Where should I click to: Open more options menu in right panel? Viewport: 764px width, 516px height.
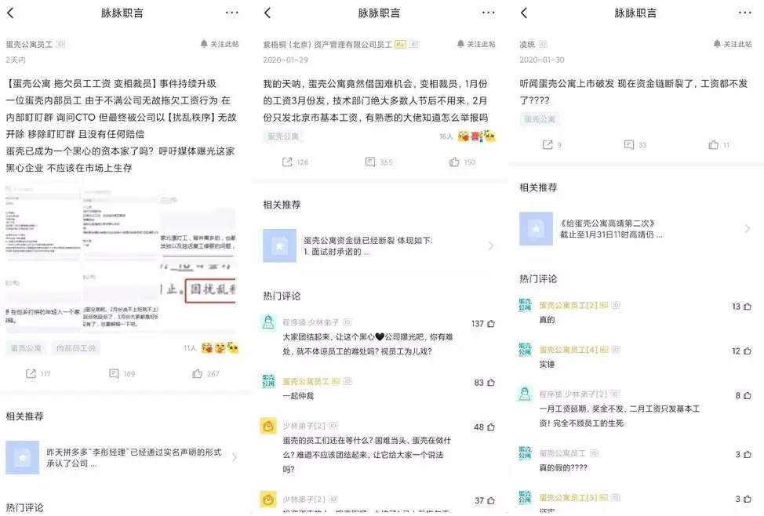tap(745, 13)
